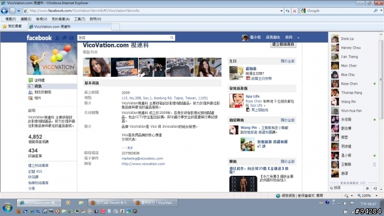The width and height of the screenshot is (384, 216).
Task: Click the facebook logo
Action: (x=39, y=38)
